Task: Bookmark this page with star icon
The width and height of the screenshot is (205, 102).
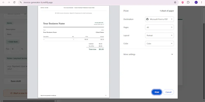Action: click(x=175, y=2)
